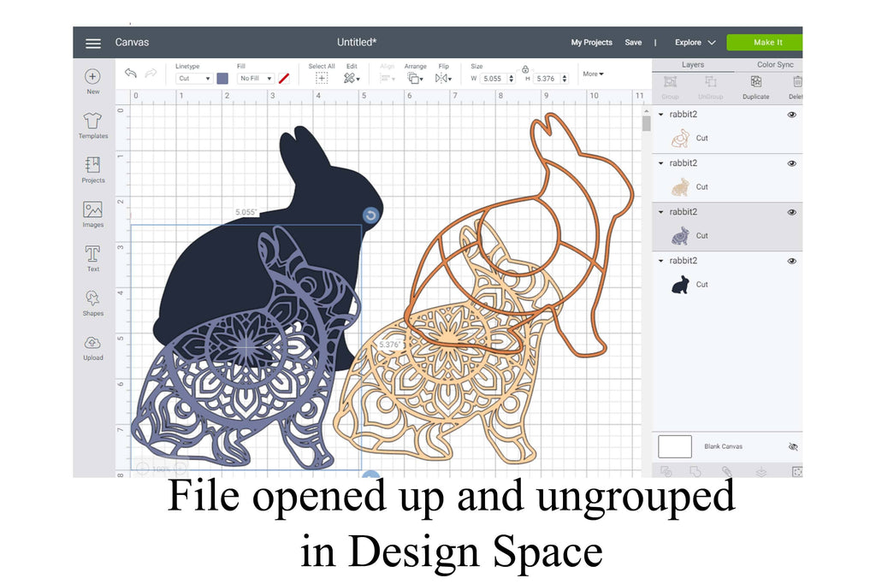
Task: Duplicate the selected layer
Action: coord(756,82)
